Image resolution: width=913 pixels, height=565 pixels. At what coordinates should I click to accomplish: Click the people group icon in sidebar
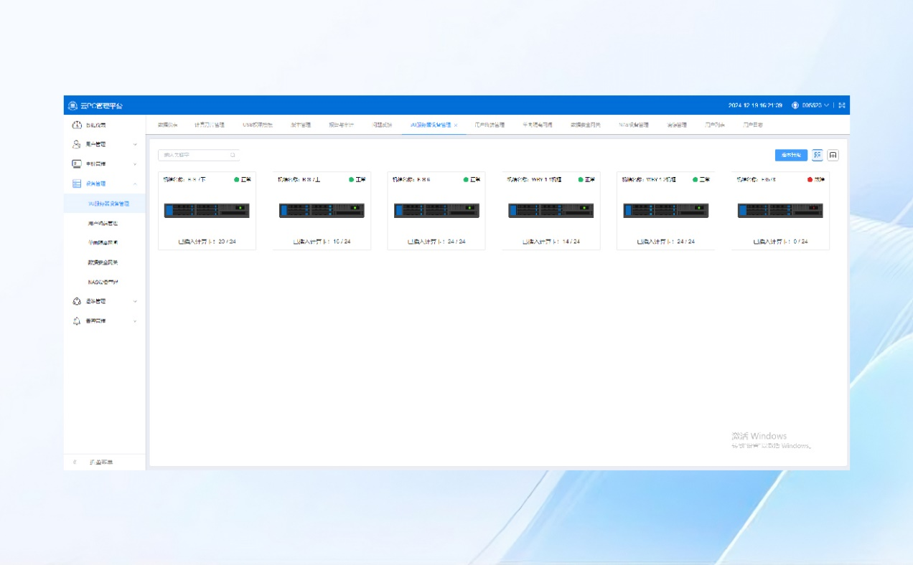pyautogui.click(x=77, y=302)
